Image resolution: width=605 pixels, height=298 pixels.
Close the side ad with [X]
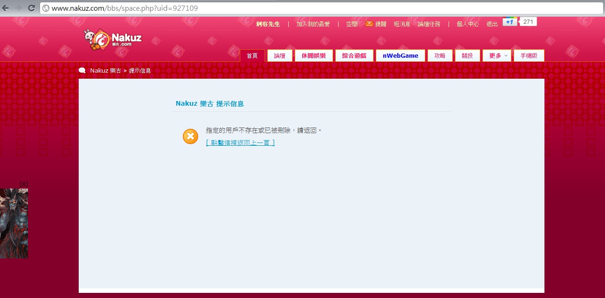tap(24, 184)
